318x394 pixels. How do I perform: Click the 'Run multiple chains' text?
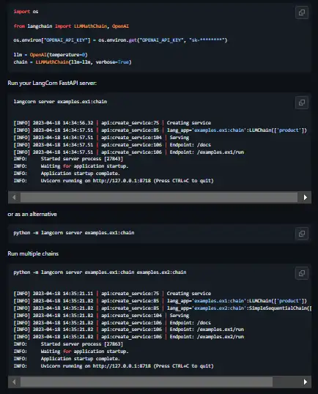click(33, 254)
